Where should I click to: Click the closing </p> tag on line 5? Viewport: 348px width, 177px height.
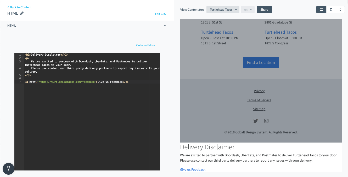click(28, 75)
